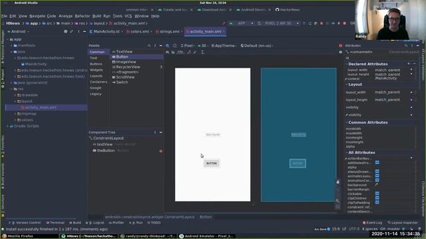
Task: Select the Button item in Palette
Action: pyautogui.click(x=137, y=56)
